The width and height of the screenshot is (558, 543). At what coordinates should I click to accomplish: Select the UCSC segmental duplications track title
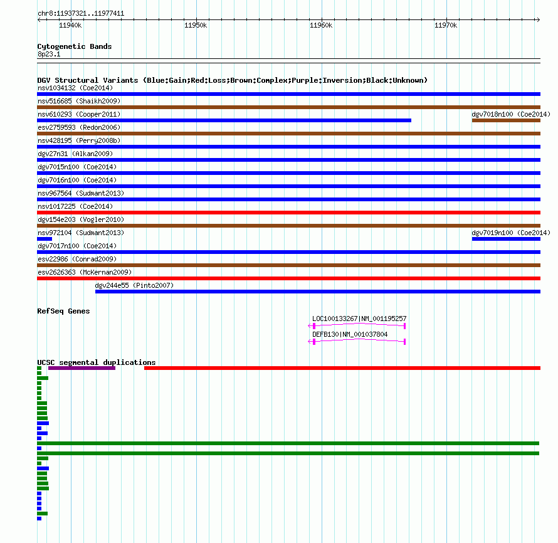pos(97,362)
